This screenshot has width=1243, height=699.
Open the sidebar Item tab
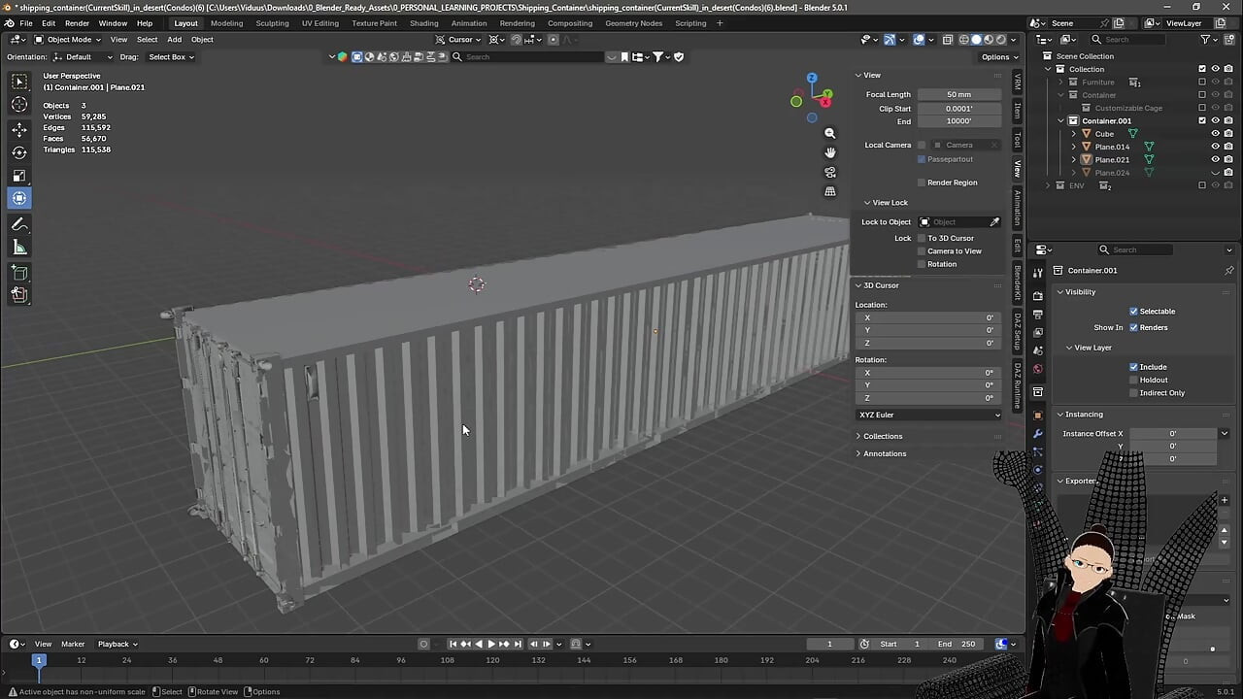[1018, 111]
